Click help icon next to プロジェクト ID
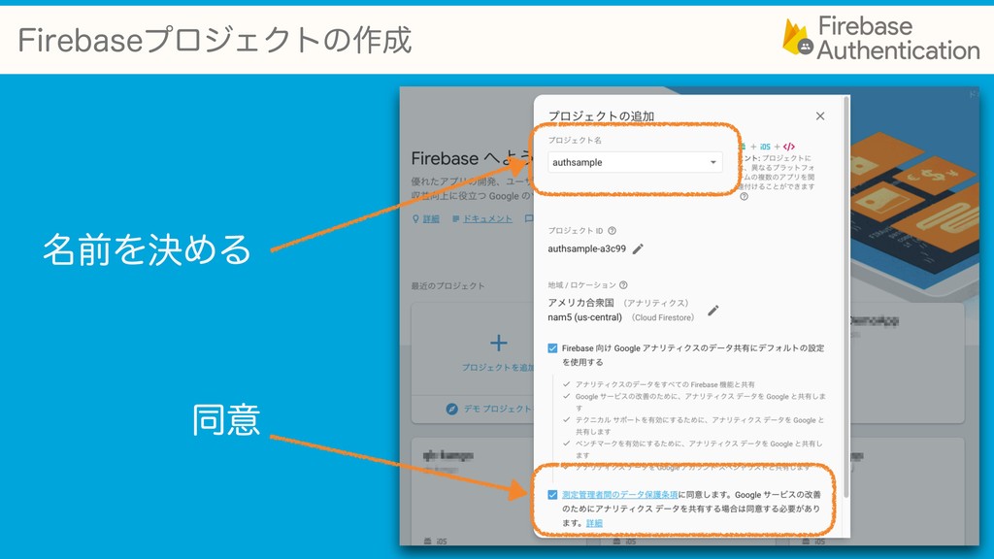This screenshot has height=559, width=994. (x=612, y=231)
